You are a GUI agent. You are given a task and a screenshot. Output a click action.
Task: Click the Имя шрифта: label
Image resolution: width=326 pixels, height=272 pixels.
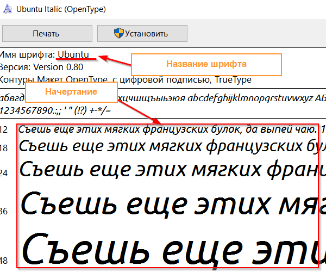point(28,55)
